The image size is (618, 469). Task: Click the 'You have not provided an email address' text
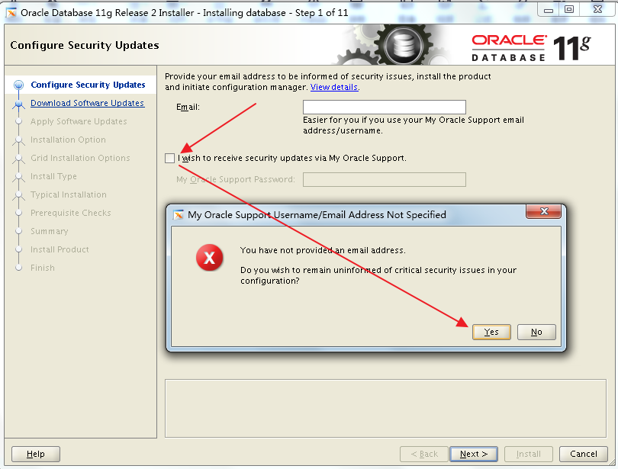tap(323, 250)
